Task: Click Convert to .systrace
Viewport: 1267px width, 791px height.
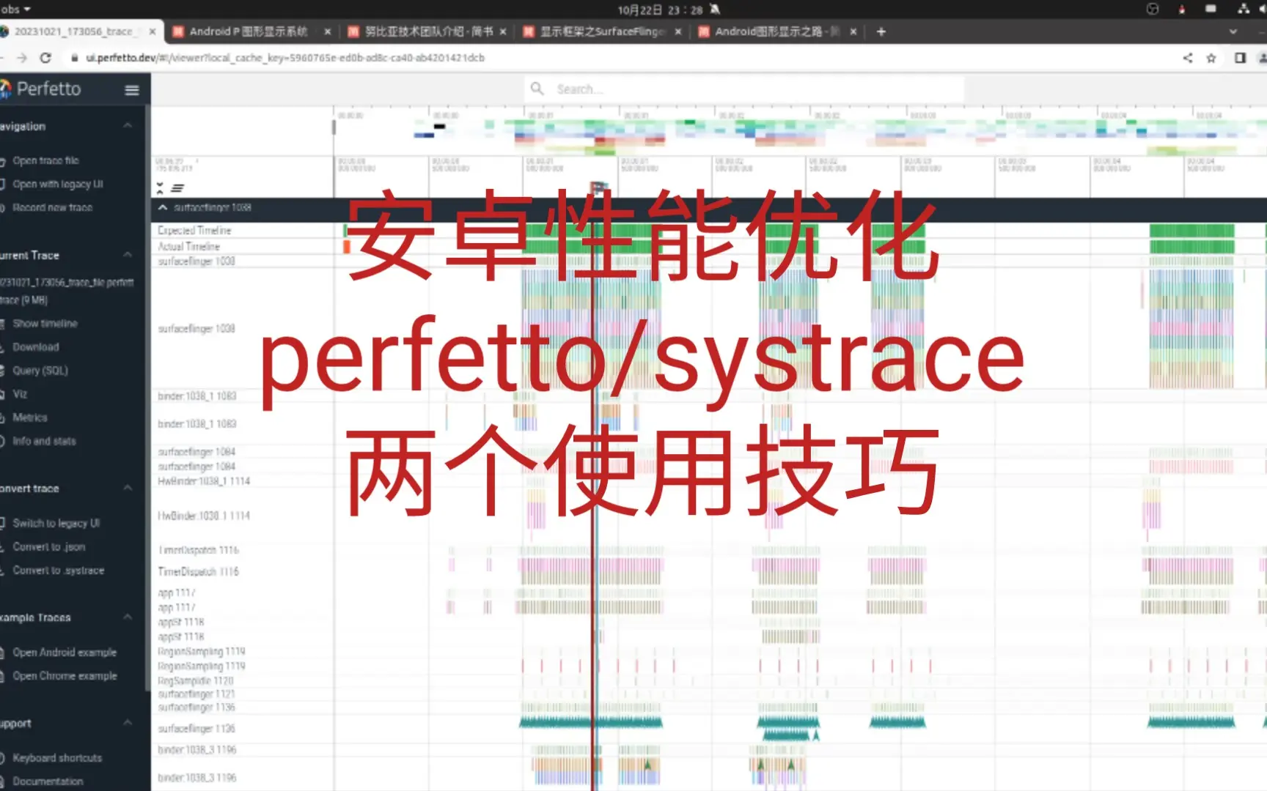Action: click(58, 570)
